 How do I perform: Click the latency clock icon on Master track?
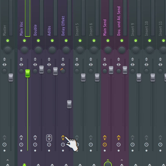[x=5, y=145]
